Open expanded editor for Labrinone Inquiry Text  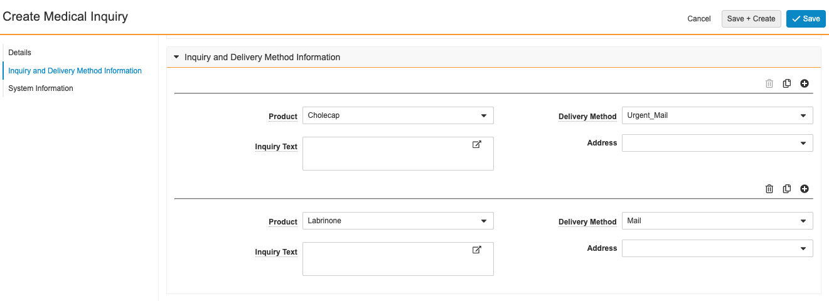pos(476,250)
